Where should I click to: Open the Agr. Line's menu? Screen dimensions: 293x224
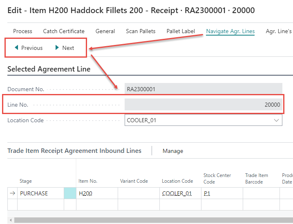[x=279, y=31]
